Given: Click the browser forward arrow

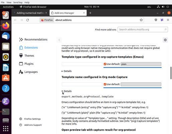Looking at the screenshot, I should pos(21,20).
